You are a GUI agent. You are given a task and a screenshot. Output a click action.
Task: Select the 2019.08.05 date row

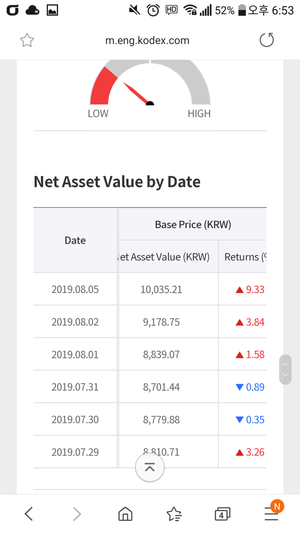point(75,289)
